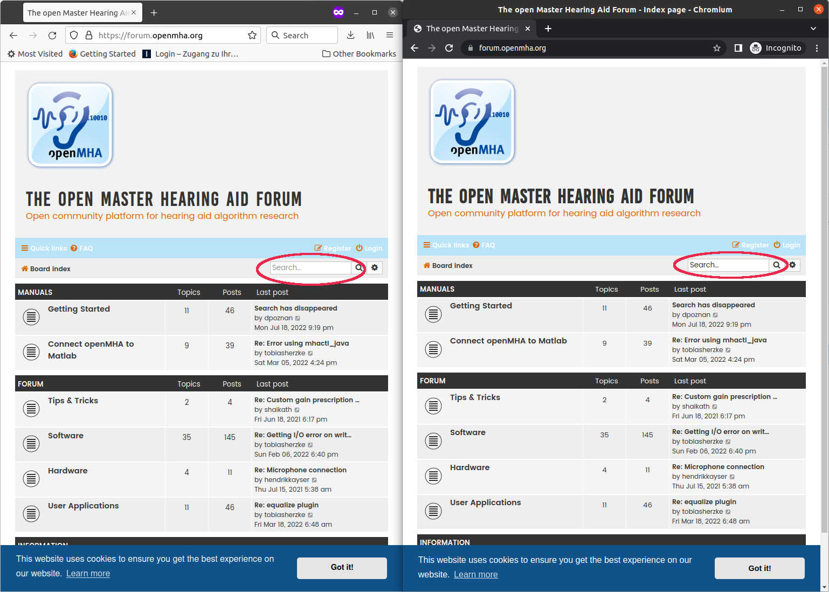Click Firefox shield tracking protection icon

pos(74,35)
